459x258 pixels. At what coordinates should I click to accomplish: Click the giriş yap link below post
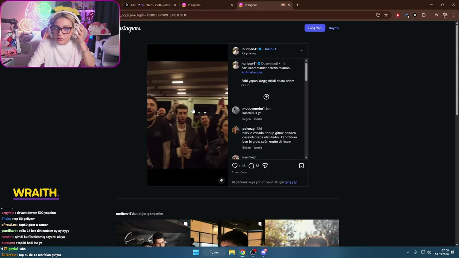point(291,182)
